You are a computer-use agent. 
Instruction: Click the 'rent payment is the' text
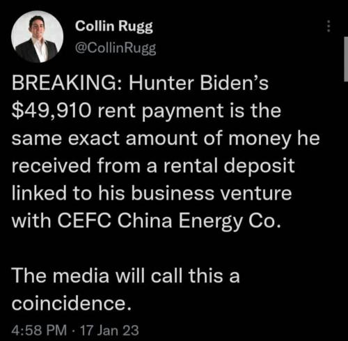[189, 111]
